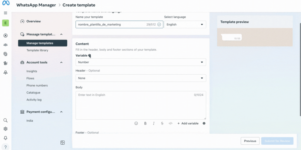
Task: Click the Account tools briefcase icon
Action: point(23,62)
